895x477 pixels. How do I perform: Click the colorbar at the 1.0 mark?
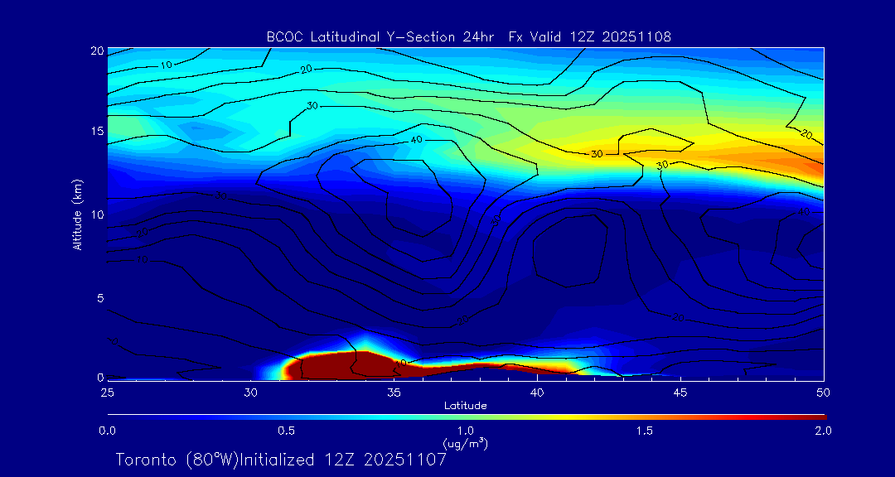coord(466,417)
